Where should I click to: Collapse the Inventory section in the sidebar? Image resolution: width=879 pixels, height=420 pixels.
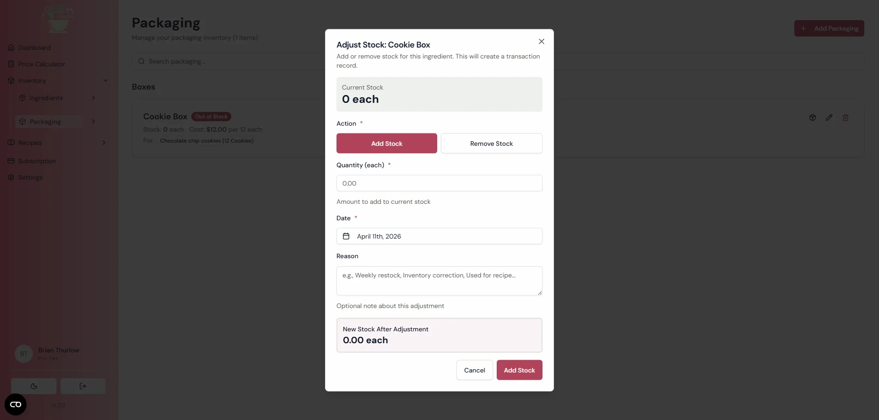106,80
